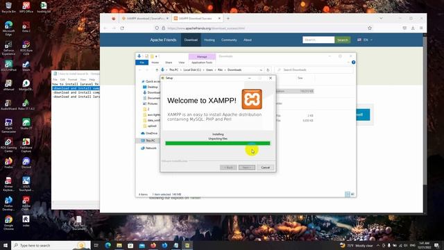Open the File tab in File Explorer
444x250 pixels.
142,62
